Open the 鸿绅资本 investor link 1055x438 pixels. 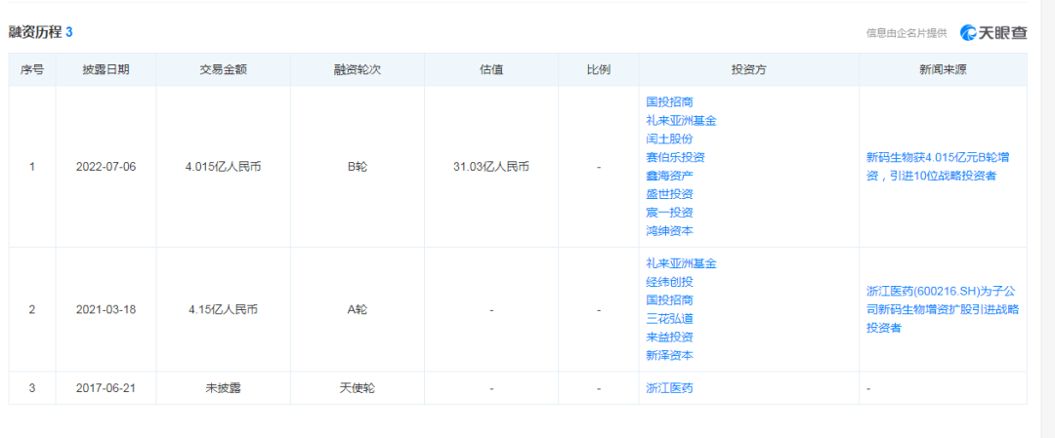pos(669,231)
